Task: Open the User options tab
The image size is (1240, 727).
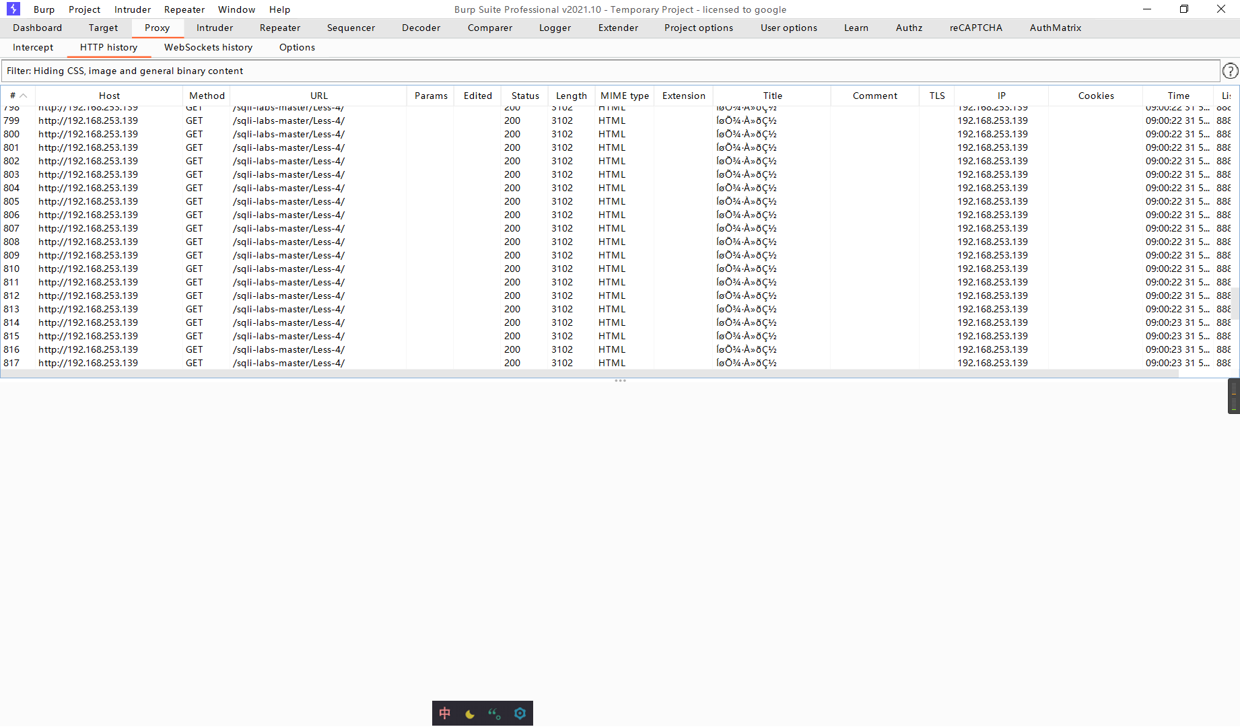Action: (x=789, y=28)
